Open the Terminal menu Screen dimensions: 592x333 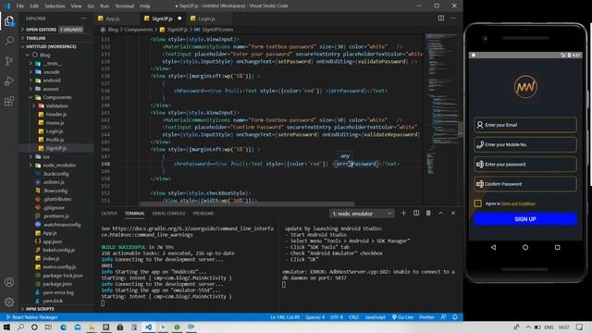tap(124, 6)
